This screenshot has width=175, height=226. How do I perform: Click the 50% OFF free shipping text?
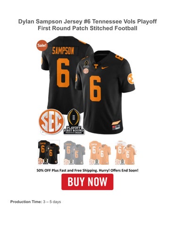tap(87, 170)
